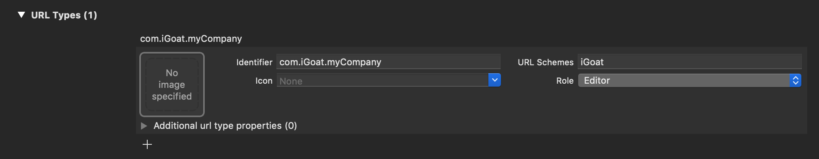819x159 pixels.
Task: Expand Additional url type properties triangle
Action: pyautogui.click(x=144, y=126)
